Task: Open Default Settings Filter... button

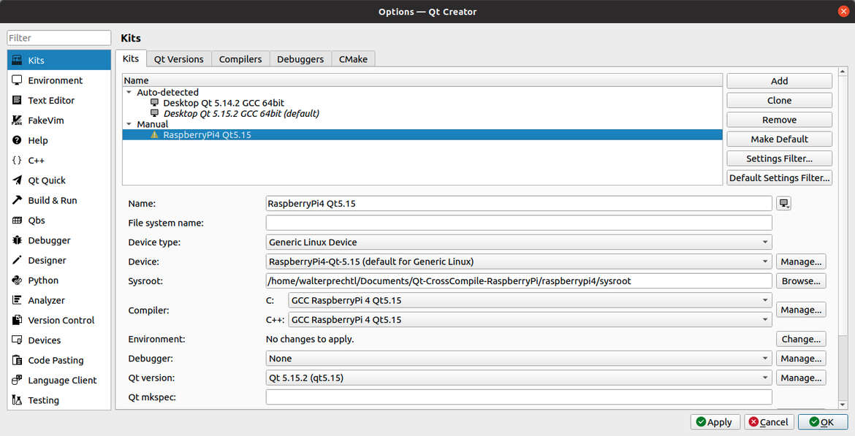Action: click(x=779, y=177)
